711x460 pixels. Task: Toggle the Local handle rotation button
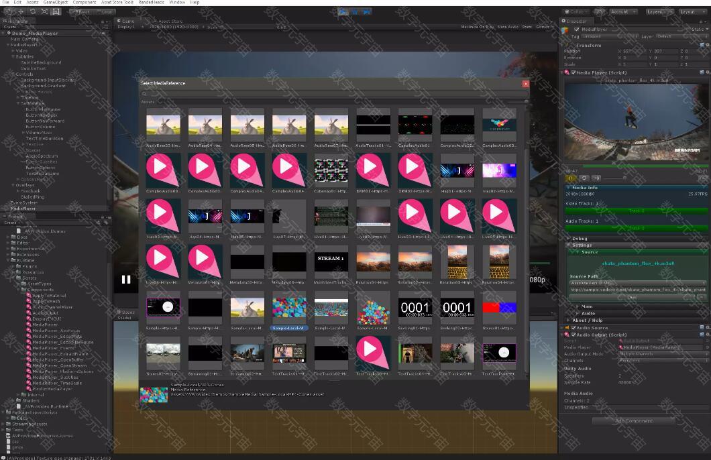(104, 11)
